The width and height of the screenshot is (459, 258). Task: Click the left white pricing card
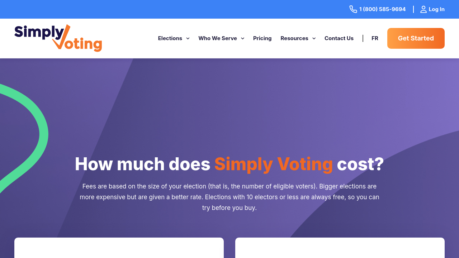tap(119, 248)
